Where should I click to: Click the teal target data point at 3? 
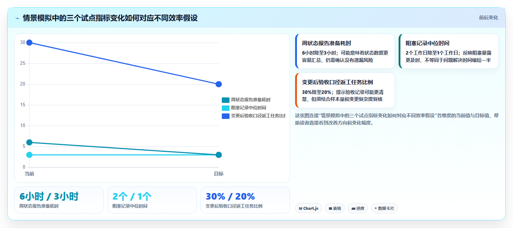(219, 155)
